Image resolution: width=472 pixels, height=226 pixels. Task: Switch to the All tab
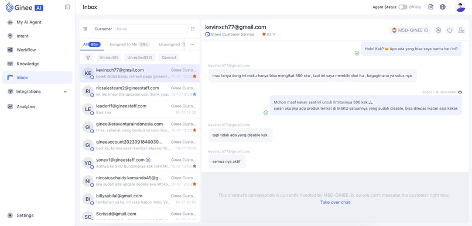[92, 44]
